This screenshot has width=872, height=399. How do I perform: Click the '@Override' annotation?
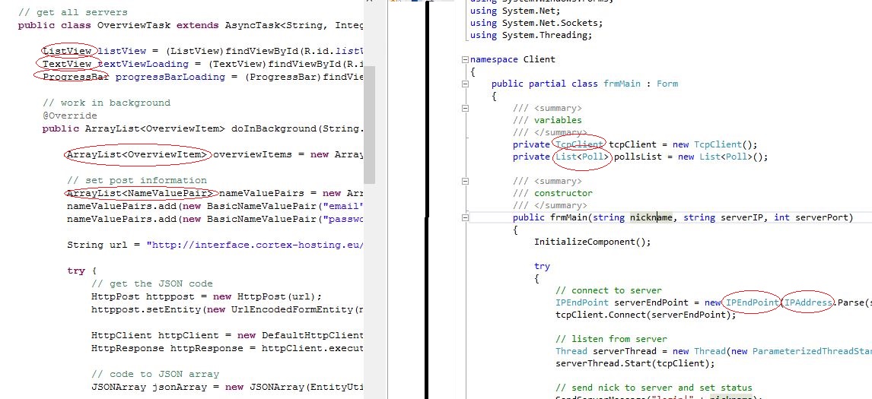coord(70,116)
